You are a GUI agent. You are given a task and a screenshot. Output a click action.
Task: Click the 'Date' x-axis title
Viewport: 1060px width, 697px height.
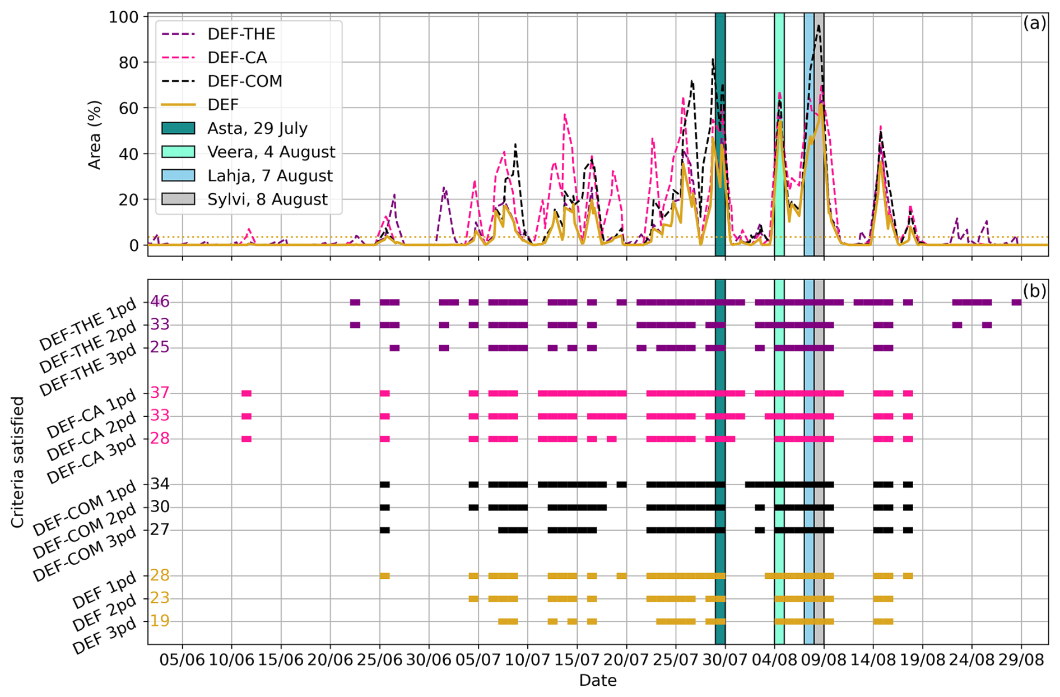click(x=598, y=680)
